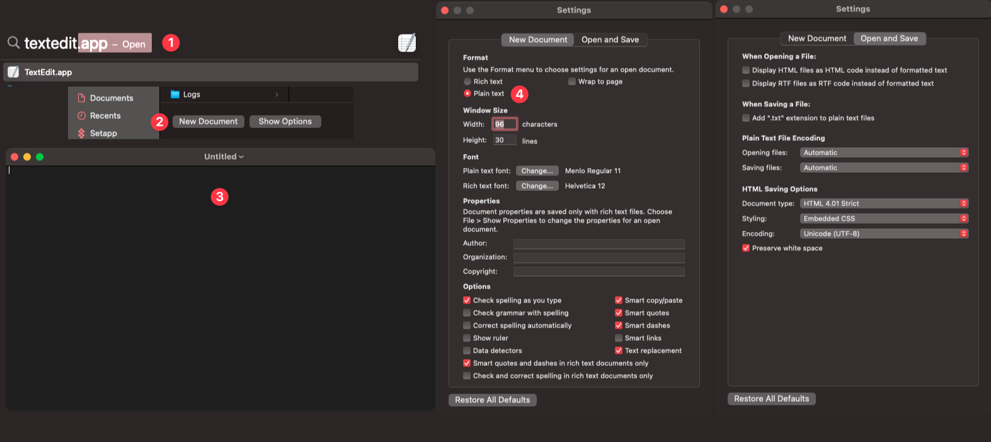Open the Document type dropdown
This screenshot has height=442, width=991.
tap(884, 204)
